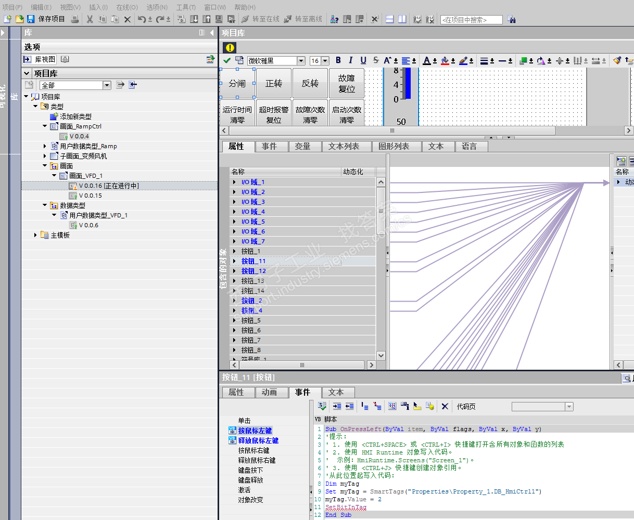Click the Save Project disk icon
This screenshot has width=634, height=520.
[31, 19]
